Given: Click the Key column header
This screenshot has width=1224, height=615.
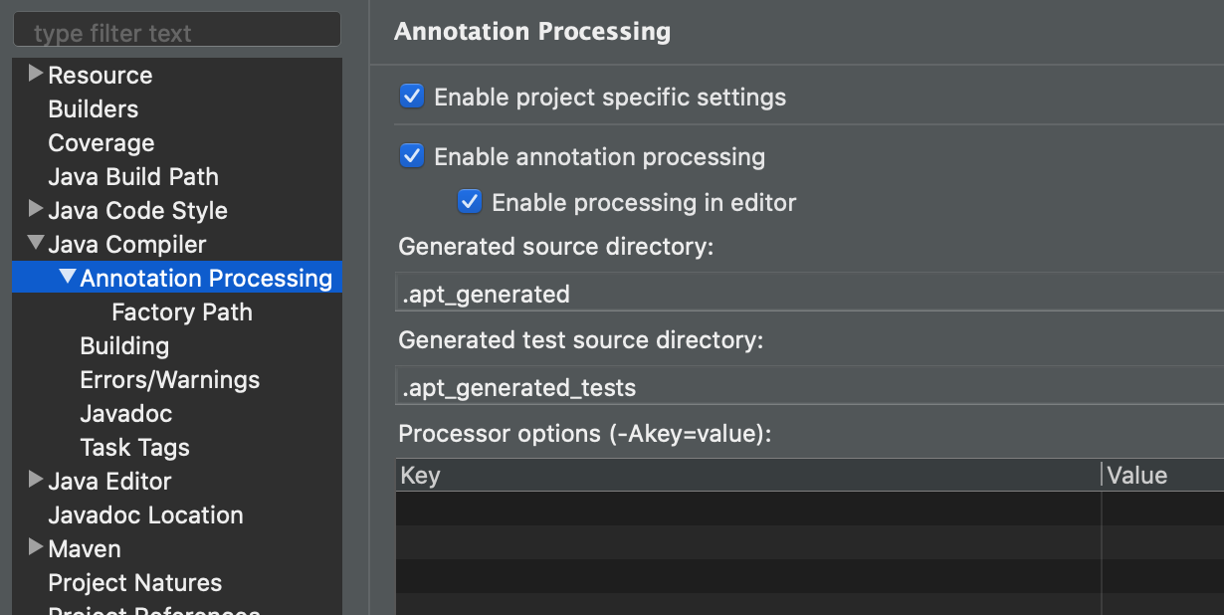Looking at the screenshot, I should [x=746, y=476].
